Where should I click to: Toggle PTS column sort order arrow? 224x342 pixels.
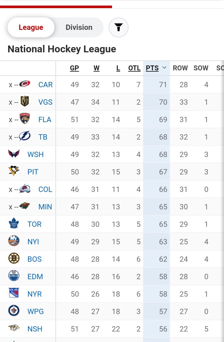pyautogui.click(x=165, y=68)
